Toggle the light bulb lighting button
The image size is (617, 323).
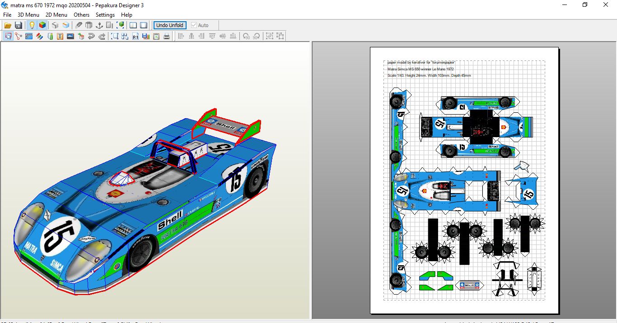click(32, 25)
